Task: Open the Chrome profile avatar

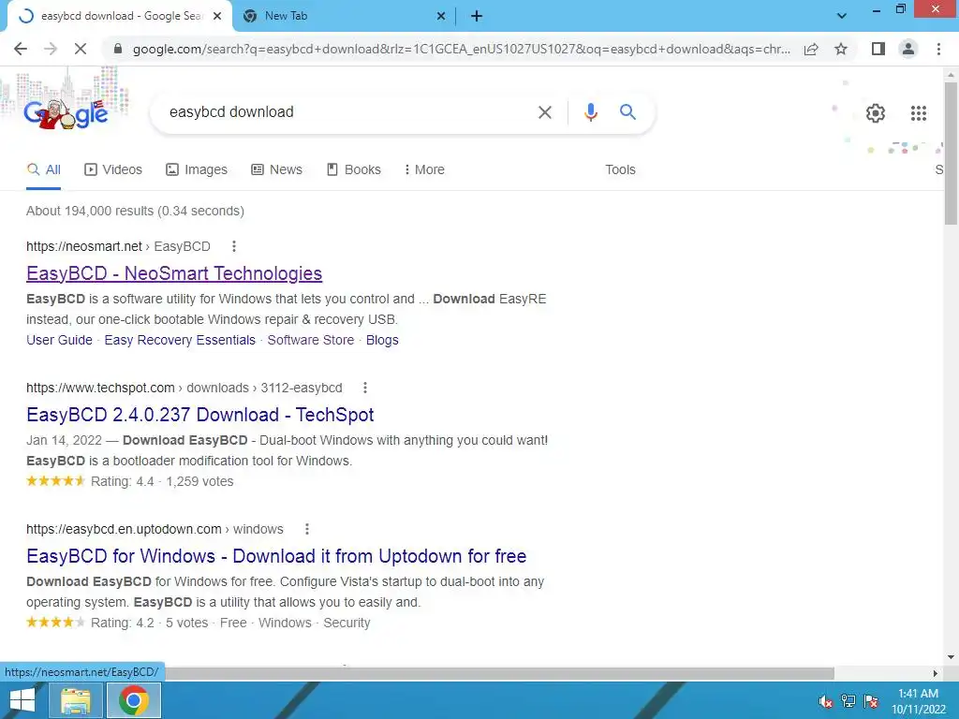Action: tap(908, 49)
